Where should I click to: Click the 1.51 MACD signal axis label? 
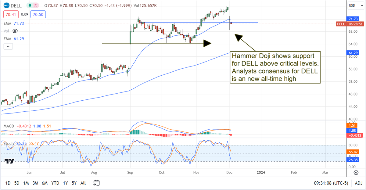tap(352, 126)
